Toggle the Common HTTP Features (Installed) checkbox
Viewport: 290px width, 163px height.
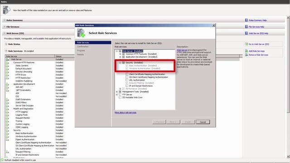[x=124, y=54]
